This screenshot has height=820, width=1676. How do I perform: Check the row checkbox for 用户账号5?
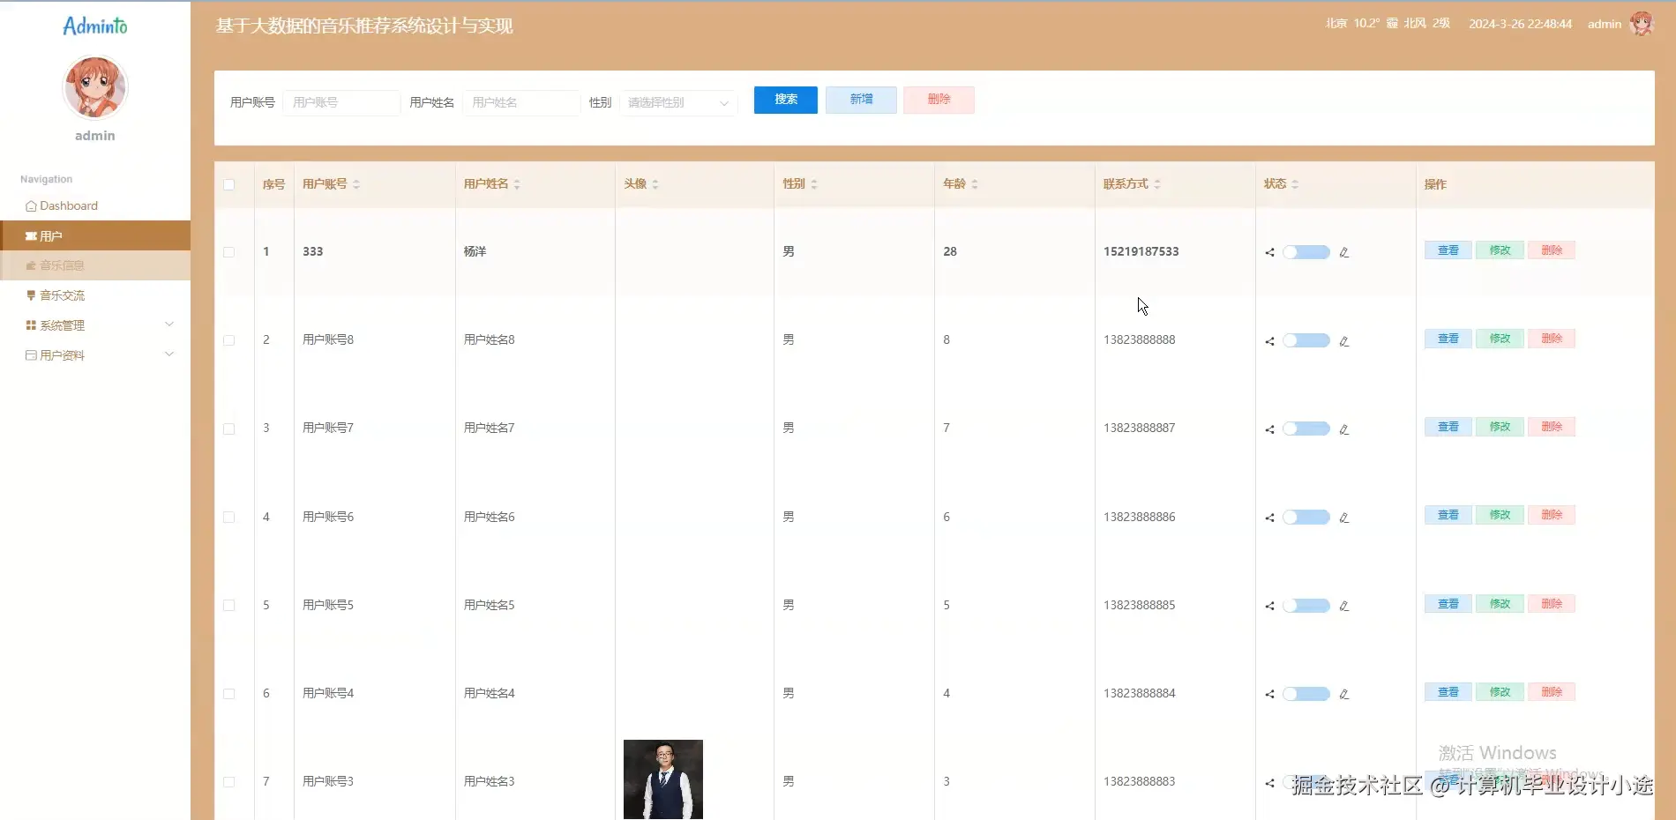coord(229,605)
